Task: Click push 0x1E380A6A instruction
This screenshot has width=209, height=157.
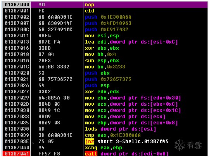Action: pyautogui.click(x=108, y=17)
